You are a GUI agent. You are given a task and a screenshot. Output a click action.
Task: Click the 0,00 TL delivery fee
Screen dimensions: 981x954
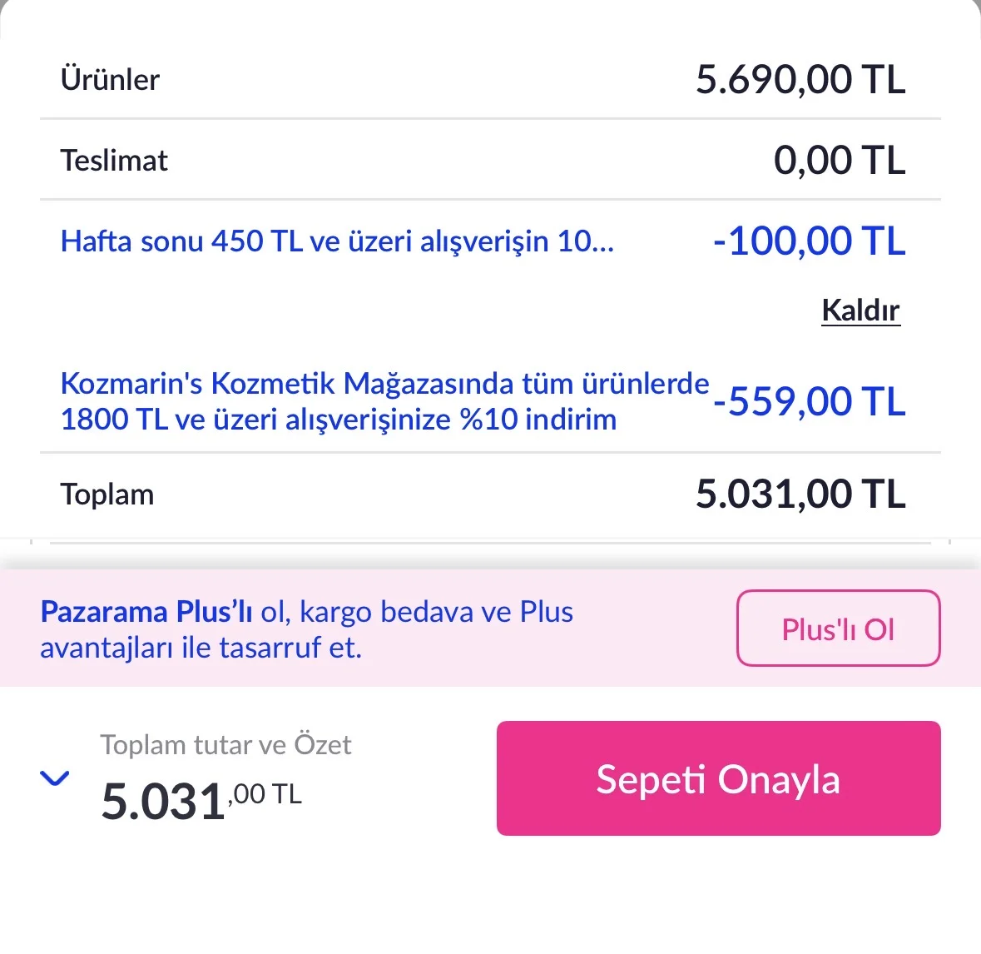[839, 161]
